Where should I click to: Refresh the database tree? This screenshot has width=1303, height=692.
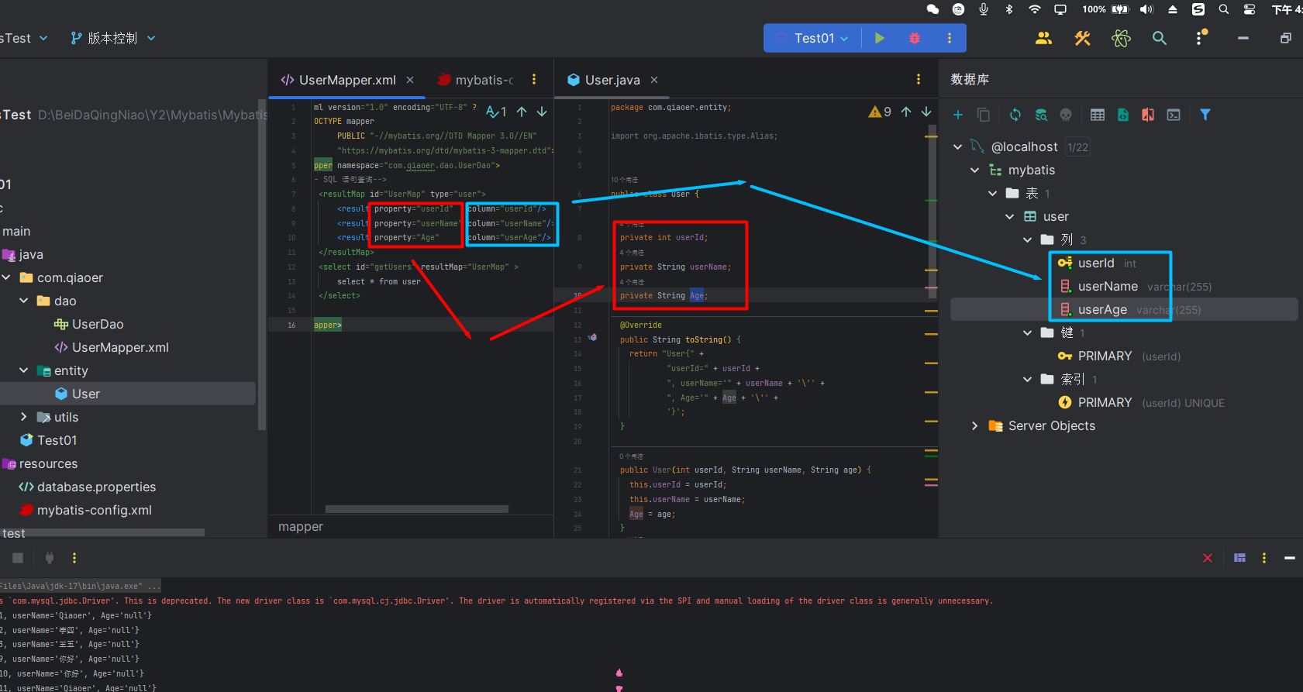tap(1015, 115)
